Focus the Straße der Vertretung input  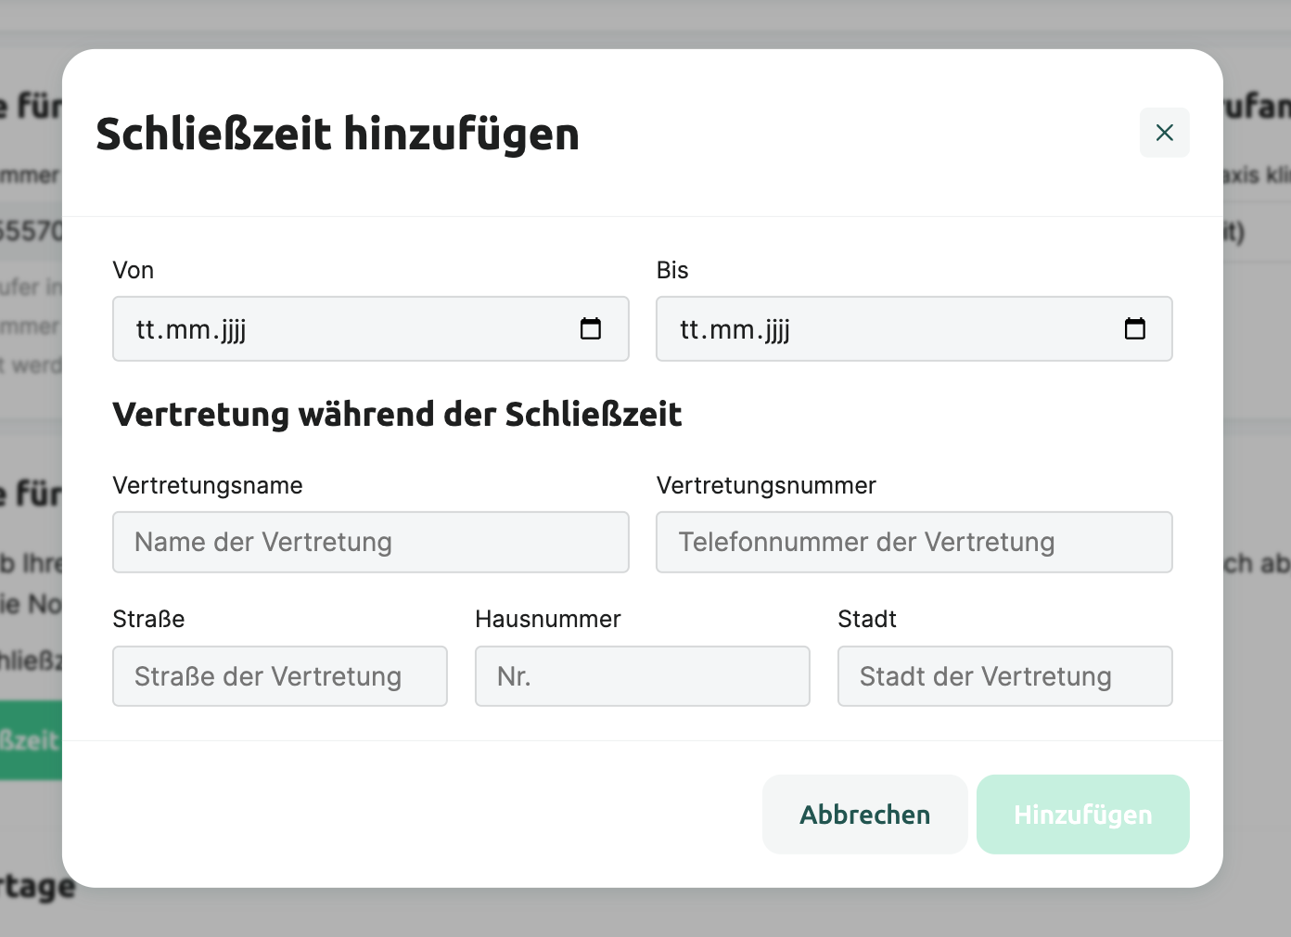tap(279, 676)
